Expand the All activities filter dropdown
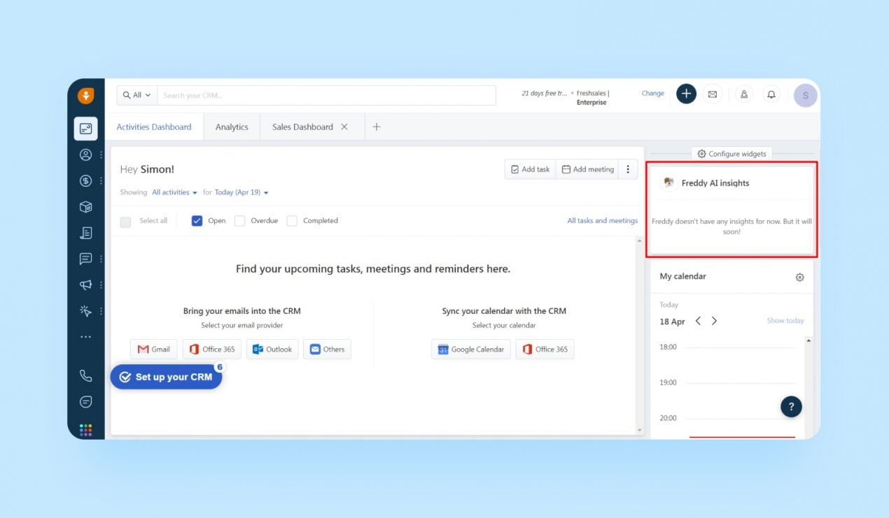 (174, 192)
